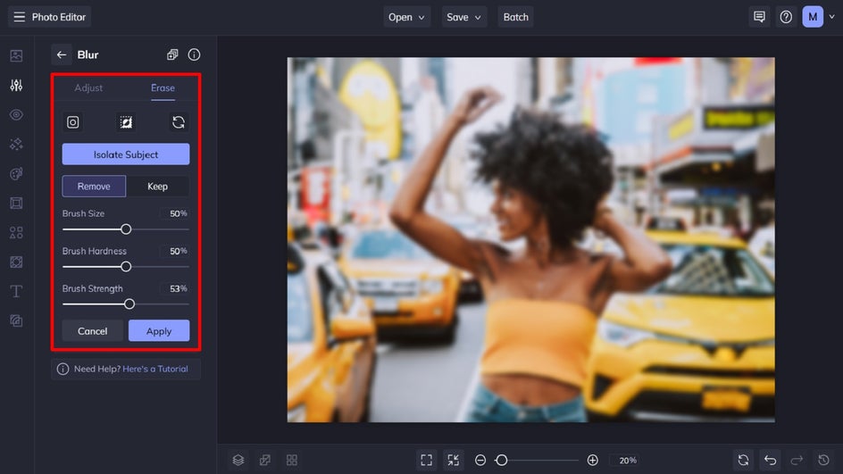Open the help question mark icon
The image size is (843, 474).
point(786,17)
